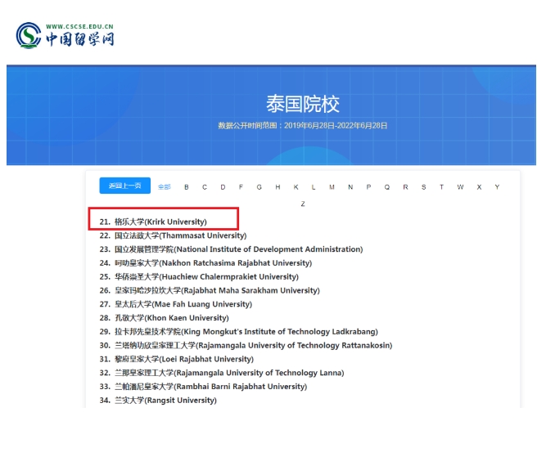Screen dimensions: 537x457
Task: Select Huachiew Chalermprakiet University entry
Action: coord(199,276)
